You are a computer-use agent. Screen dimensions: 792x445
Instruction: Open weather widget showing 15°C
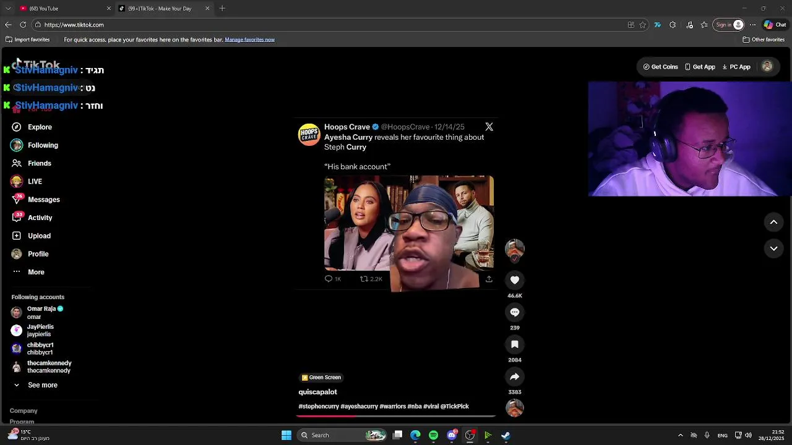coord(28,435)
